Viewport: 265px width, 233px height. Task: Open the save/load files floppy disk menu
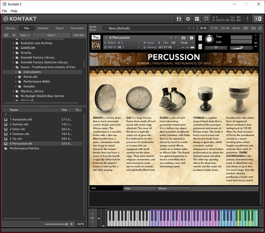(179, 19)
